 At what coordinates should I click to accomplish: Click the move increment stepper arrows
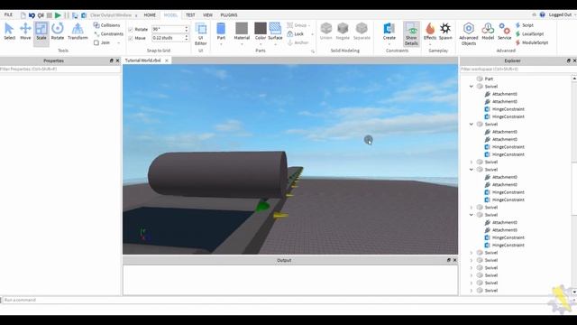pyautogui.click(x=187, y=38)
